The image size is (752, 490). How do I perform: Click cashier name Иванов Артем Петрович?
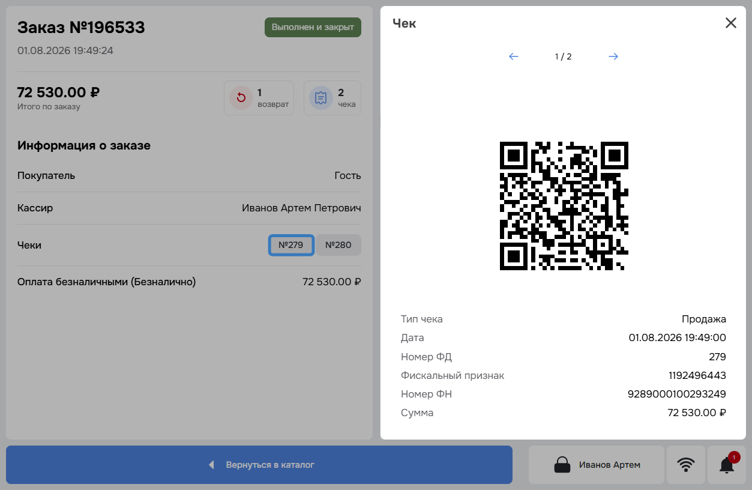(301, 208)
